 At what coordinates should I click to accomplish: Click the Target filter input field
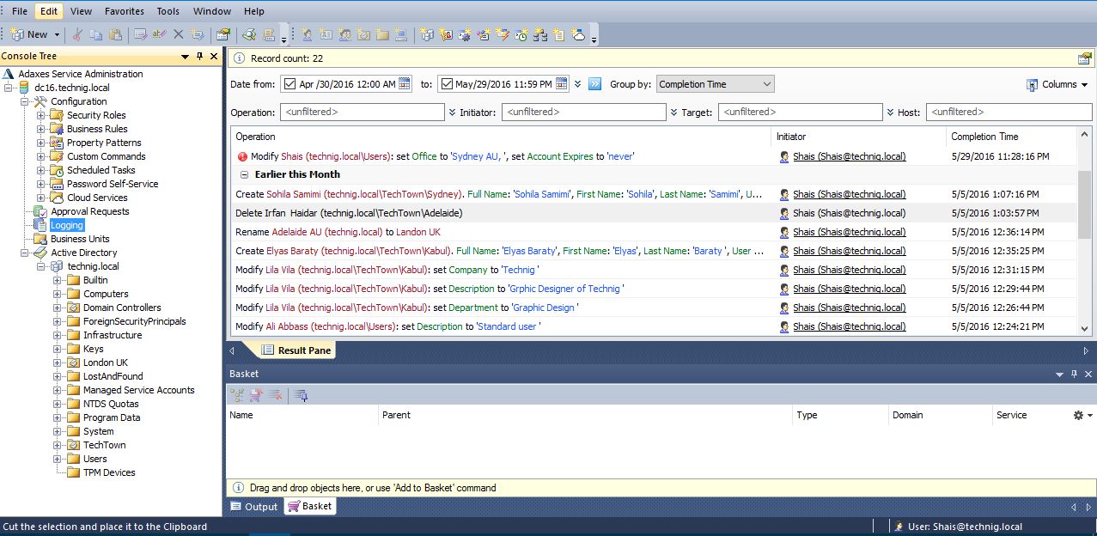pyautogui.click(x=801, y=112)
